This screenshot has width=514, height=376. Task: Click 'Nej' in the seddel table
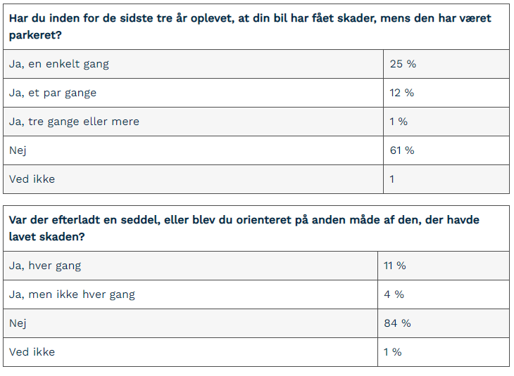click(x=18, y=323)
